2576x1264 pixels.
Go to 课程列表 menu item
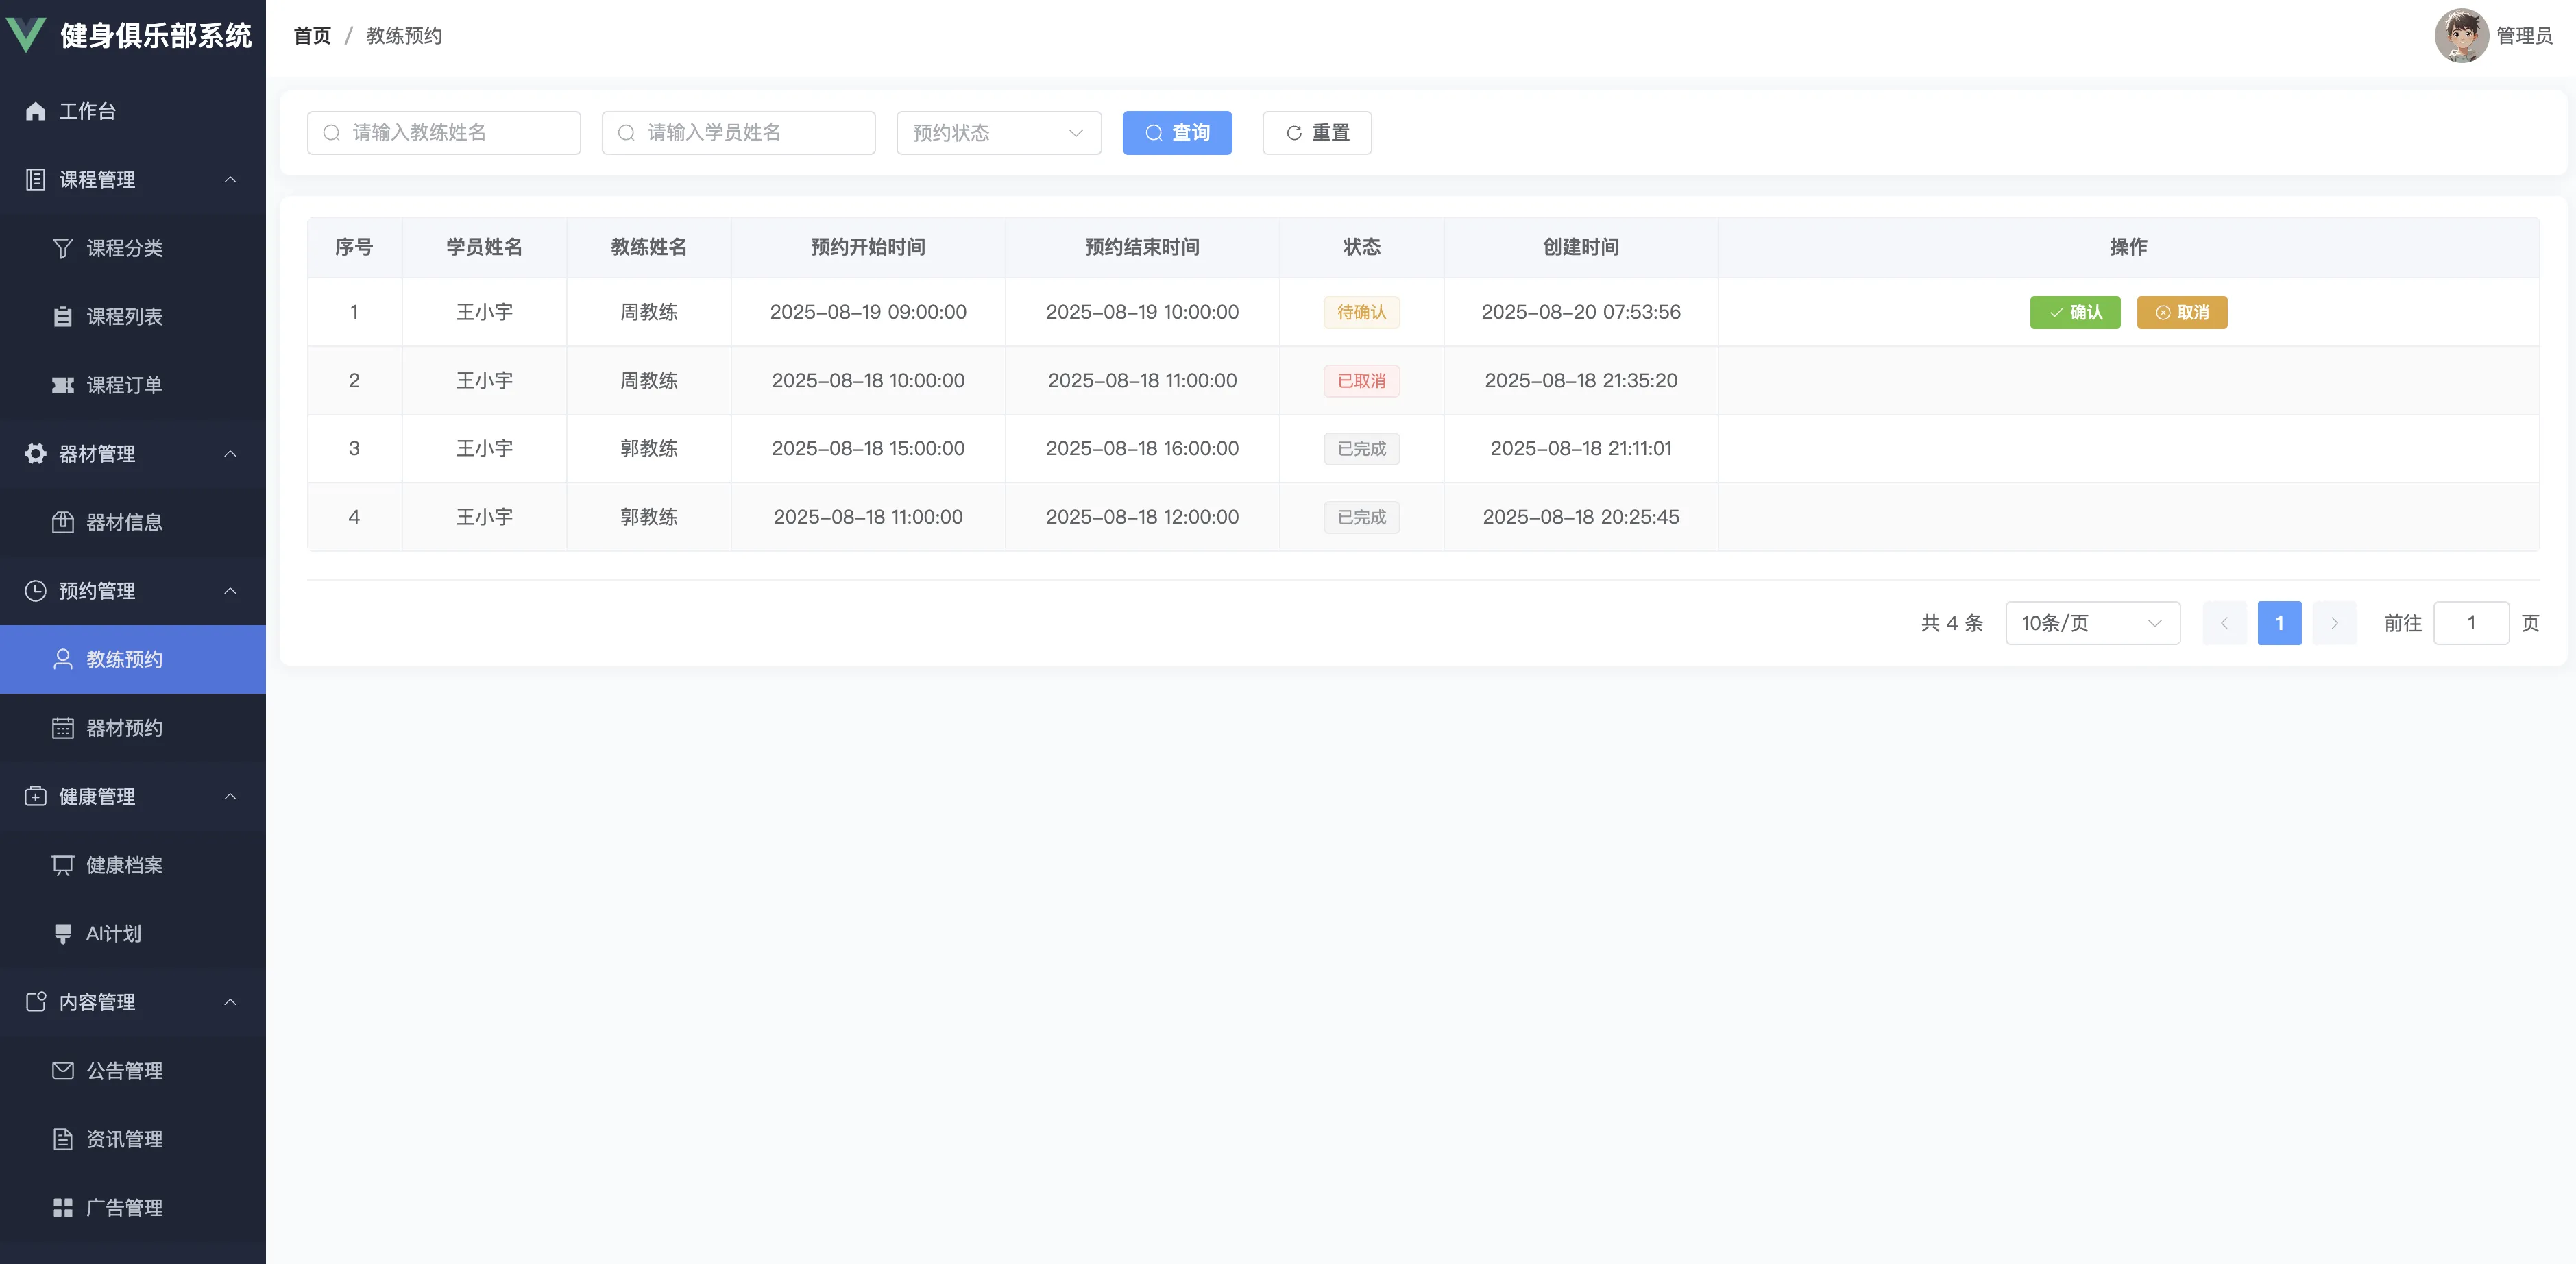click(124, 317)
